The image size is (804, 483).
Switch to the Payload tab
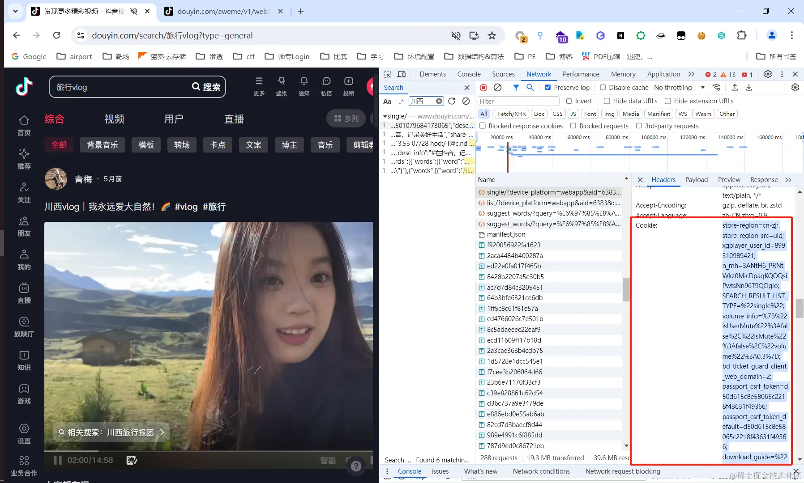(697, 180)
